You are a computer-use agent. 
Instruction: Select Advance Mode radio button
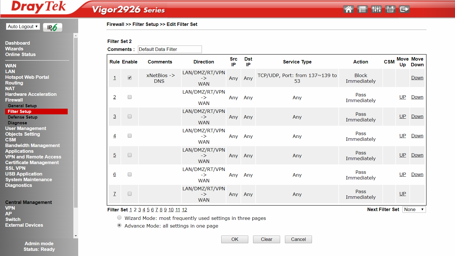tap(119, 225)
